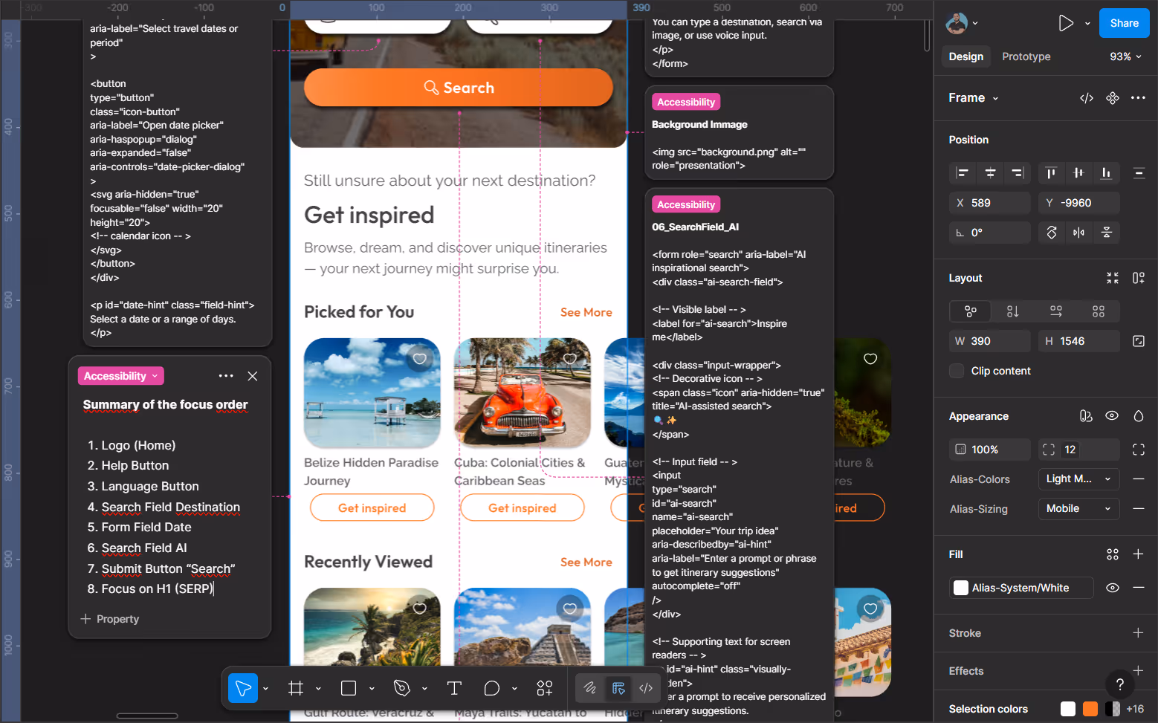
Task: Select the Comment tool
Action: click(x=491, y=688)
